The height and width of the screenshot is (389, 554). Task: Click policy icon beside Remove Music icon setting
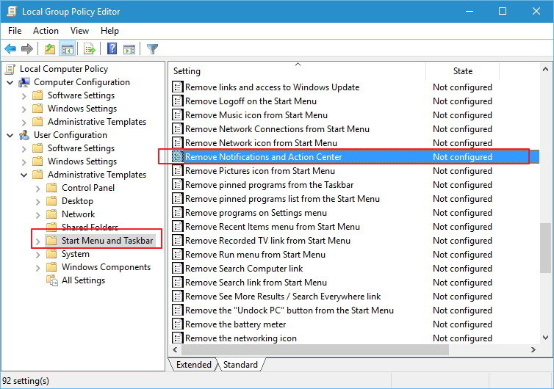coord(177,115)
